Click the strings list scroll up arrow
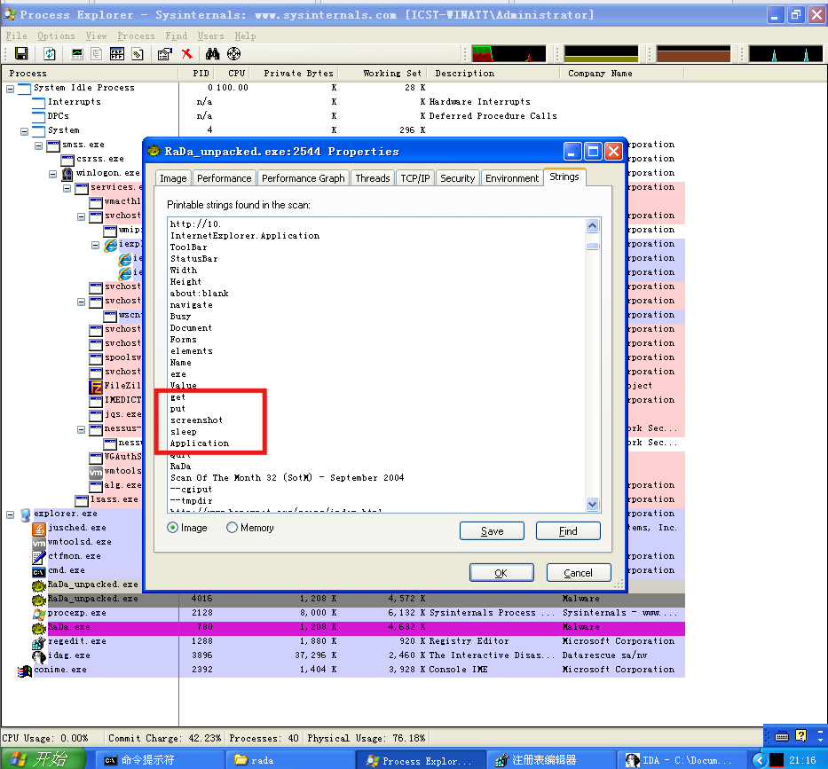Viewport: 828px width, 769px height. click(x=593, y=226)
